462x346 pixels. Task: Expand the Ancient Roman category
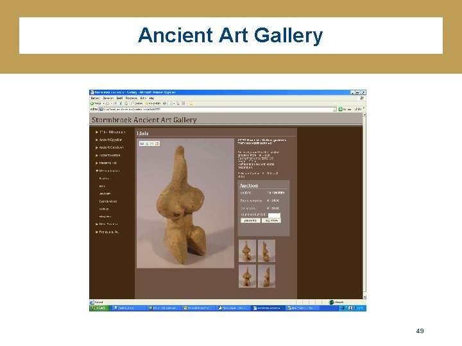click(108, 155)
